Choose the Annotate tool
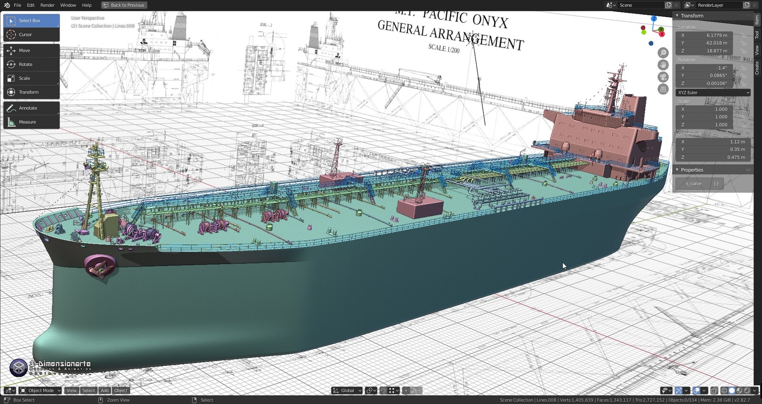762x404 pixels. coord(31,108)
